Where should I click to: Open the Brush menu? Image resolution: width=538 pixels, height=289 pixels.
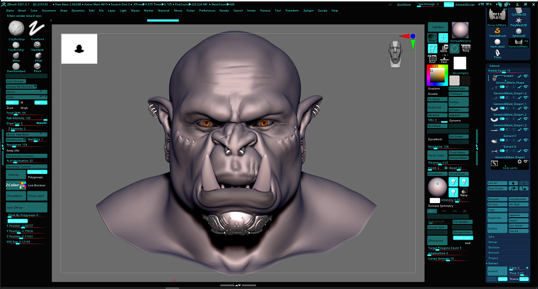click(x=22, y=11)
